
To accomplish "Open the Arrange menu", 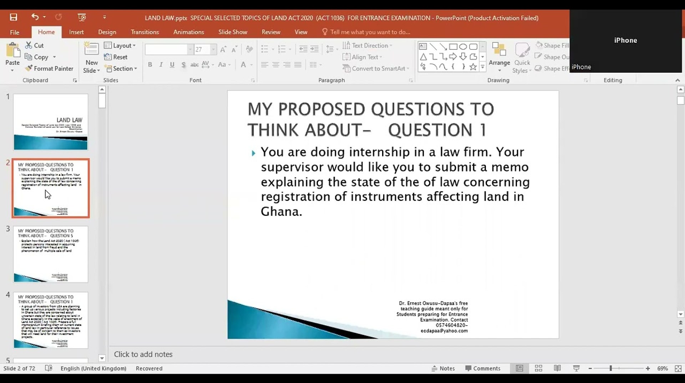I will (499, 57).
